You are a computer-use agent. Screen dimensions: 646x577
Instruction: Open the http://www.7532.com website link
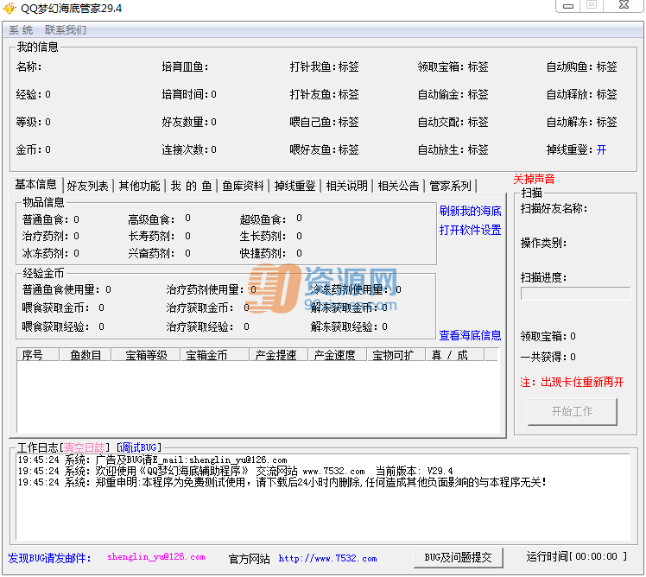[x=327, y=559]
